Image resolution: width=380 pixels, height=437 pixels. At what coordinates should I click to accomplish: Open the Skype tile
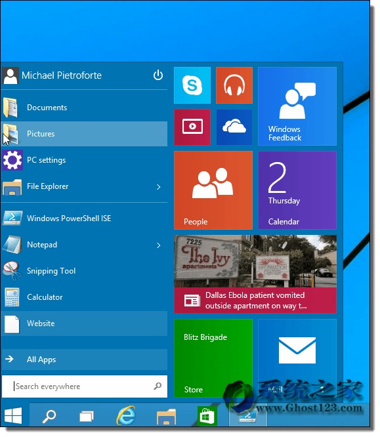[x=192, y=85]
